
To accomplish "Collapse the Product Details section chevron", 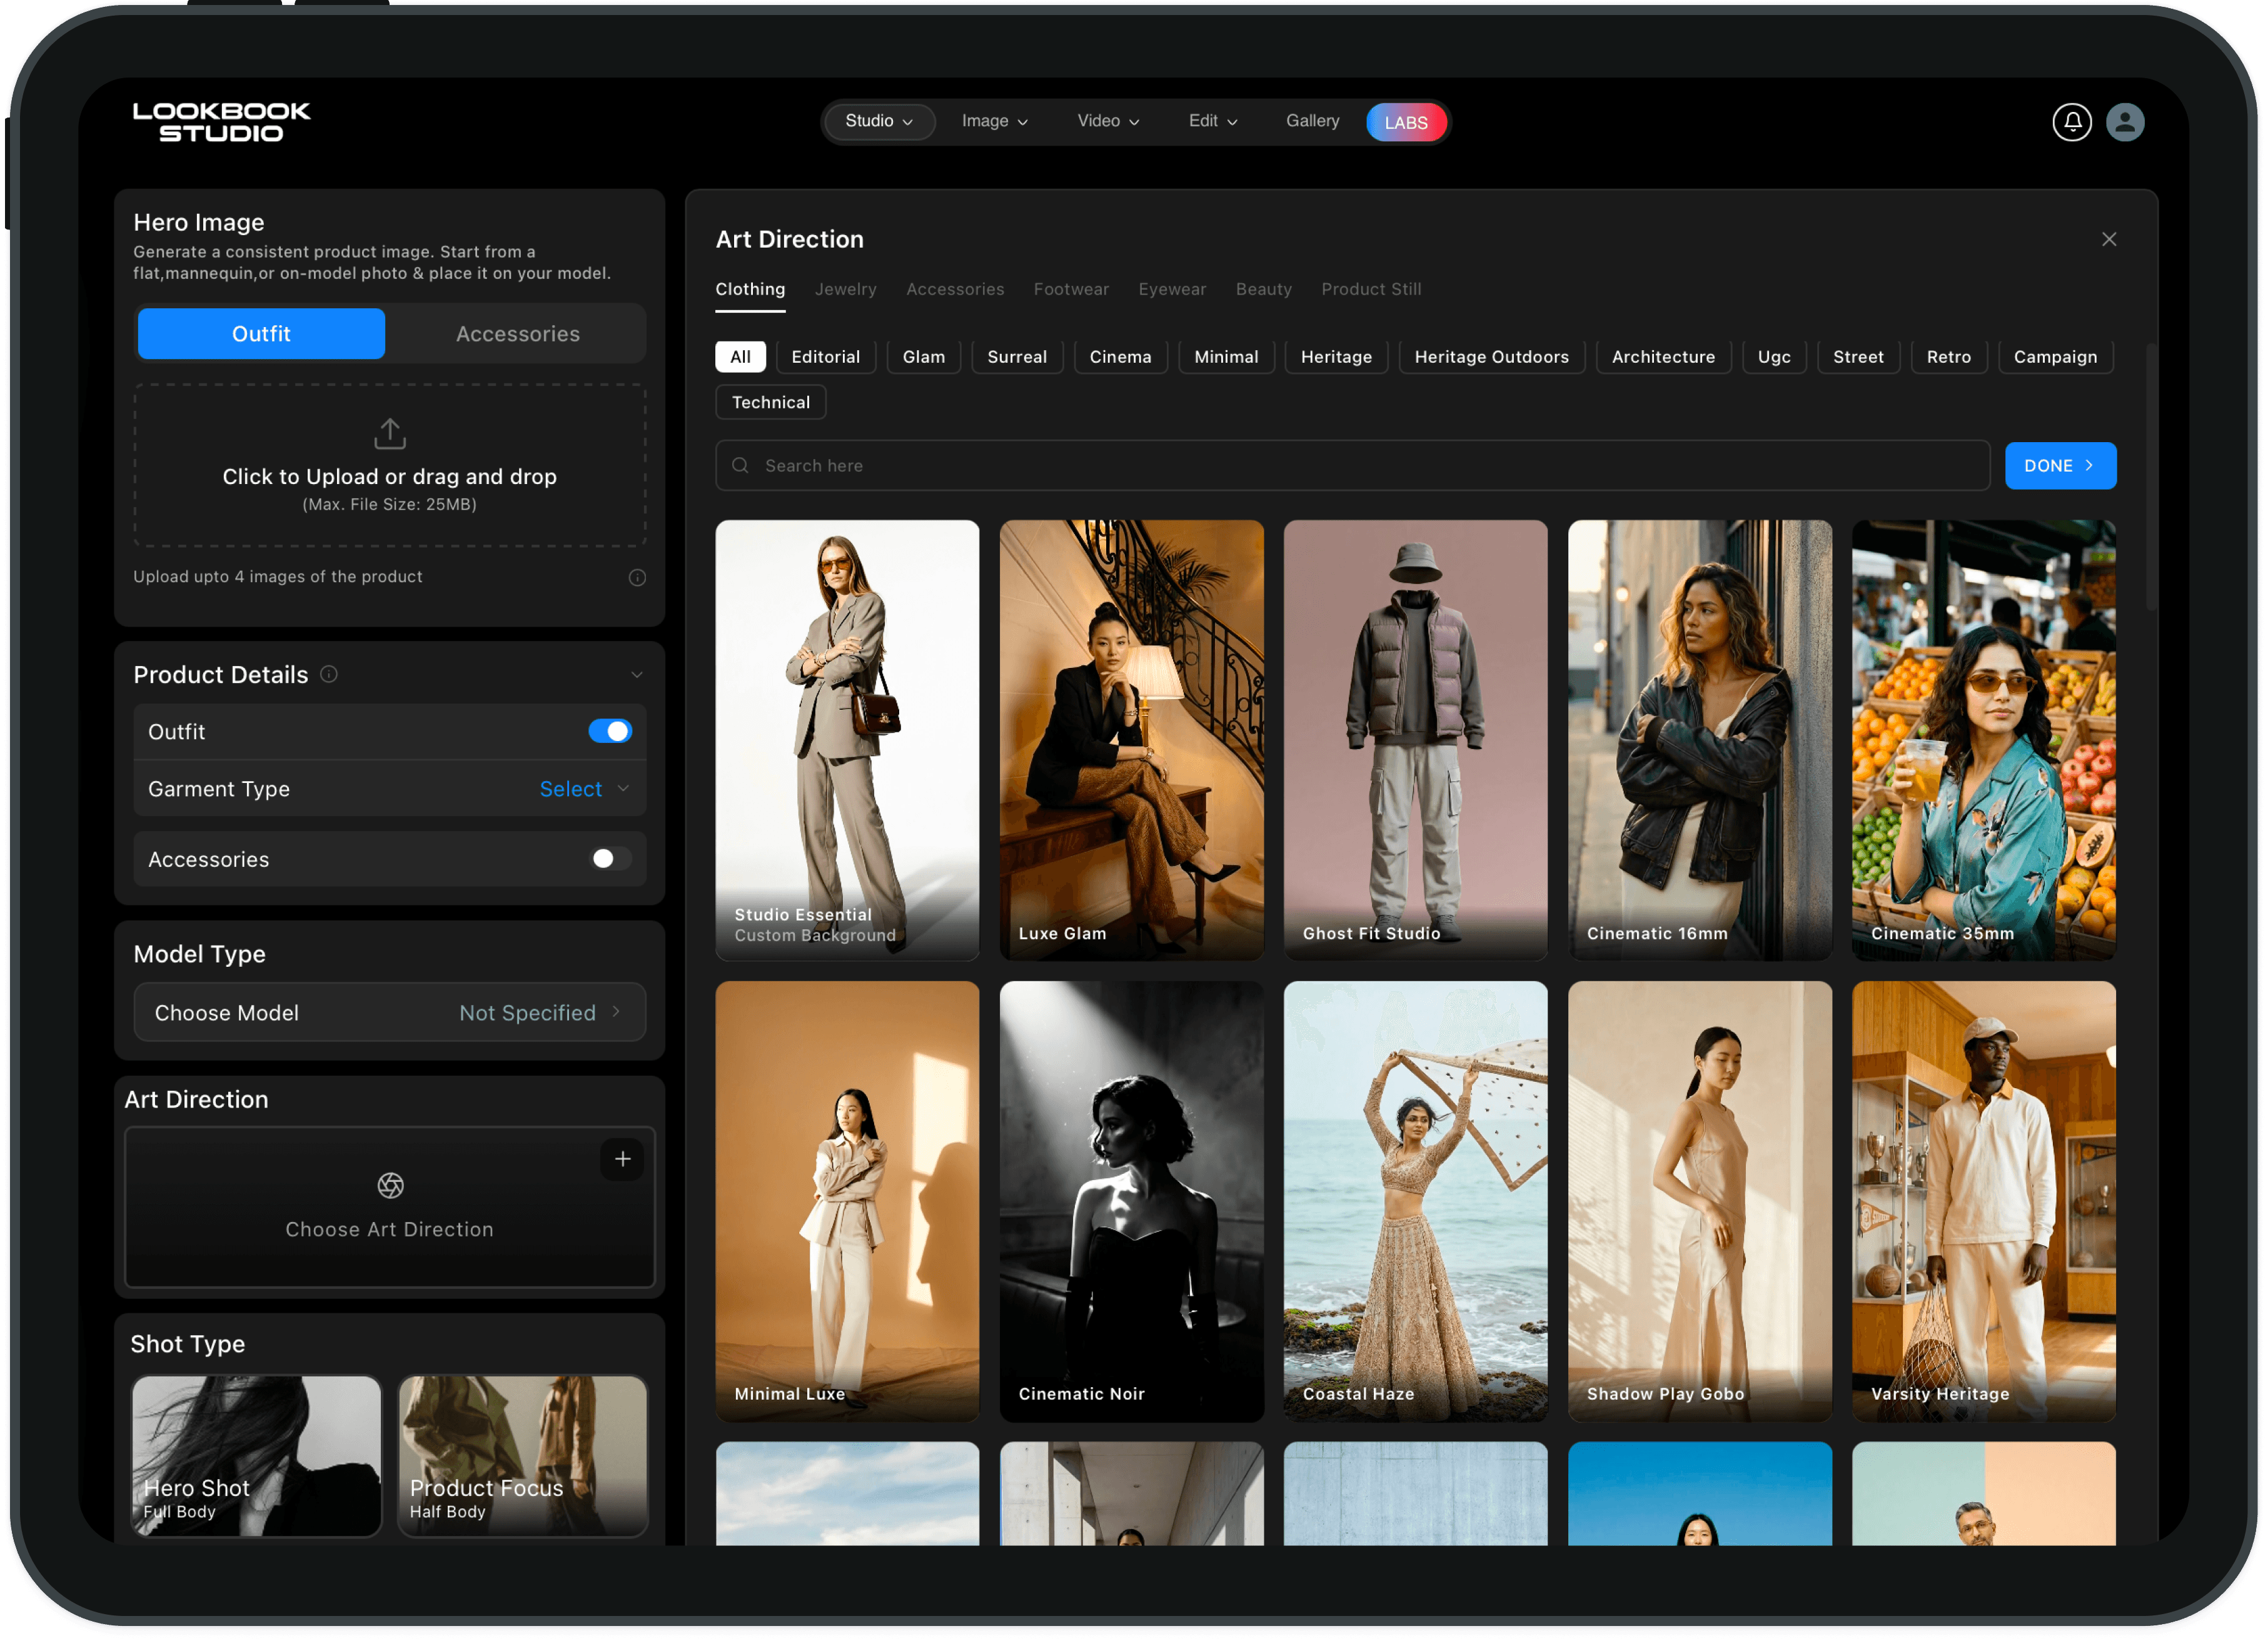I will pos(636,675).
